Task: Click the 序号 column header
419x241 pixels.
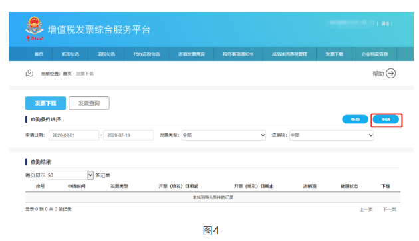Action: [40, 186]
